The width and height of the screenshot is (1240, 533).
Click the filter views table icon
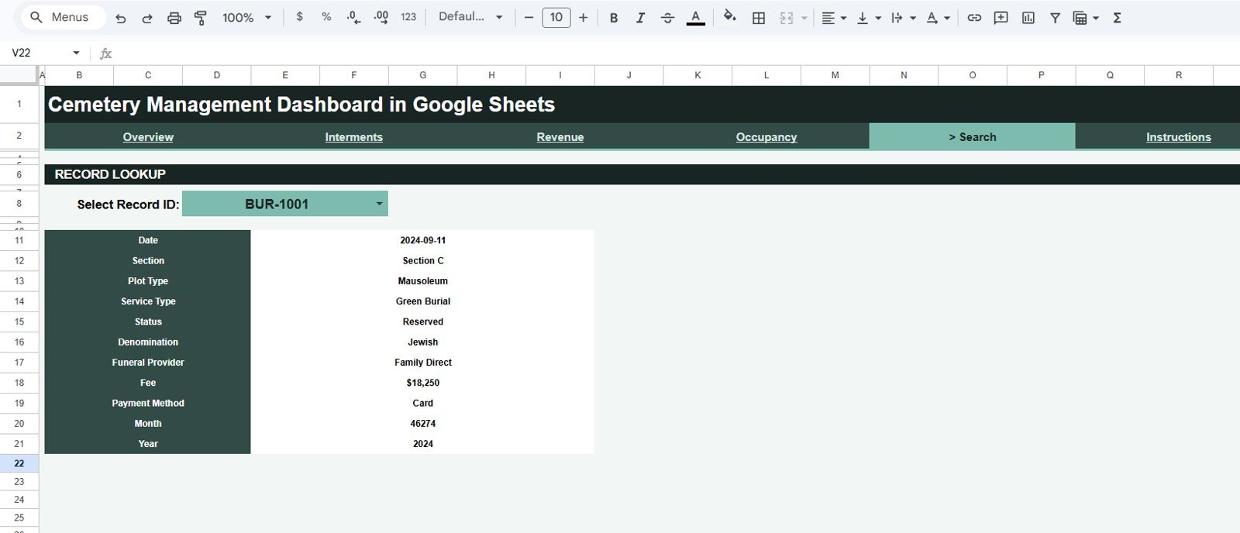click(1080, 18)
